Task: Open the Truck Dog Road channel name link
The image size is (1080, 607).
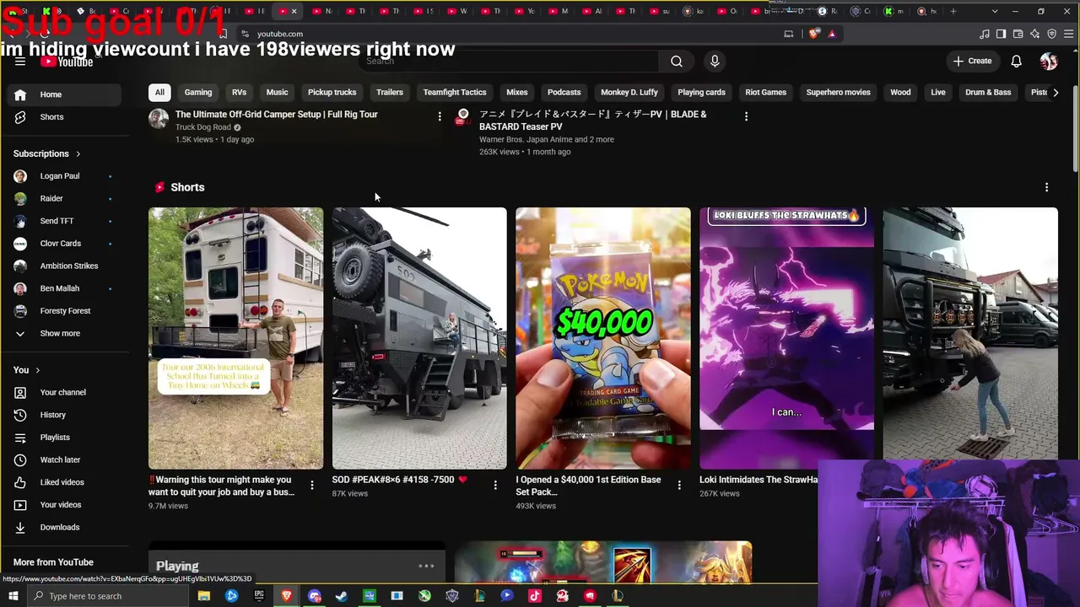Action: [x=203, y=127]
